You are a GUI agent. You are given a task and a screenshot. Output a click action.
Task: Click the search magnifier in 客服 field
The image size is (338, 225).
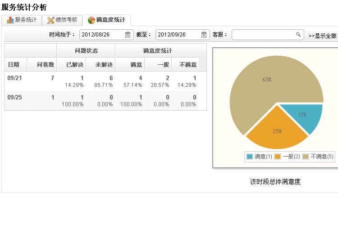coord(298,35)
